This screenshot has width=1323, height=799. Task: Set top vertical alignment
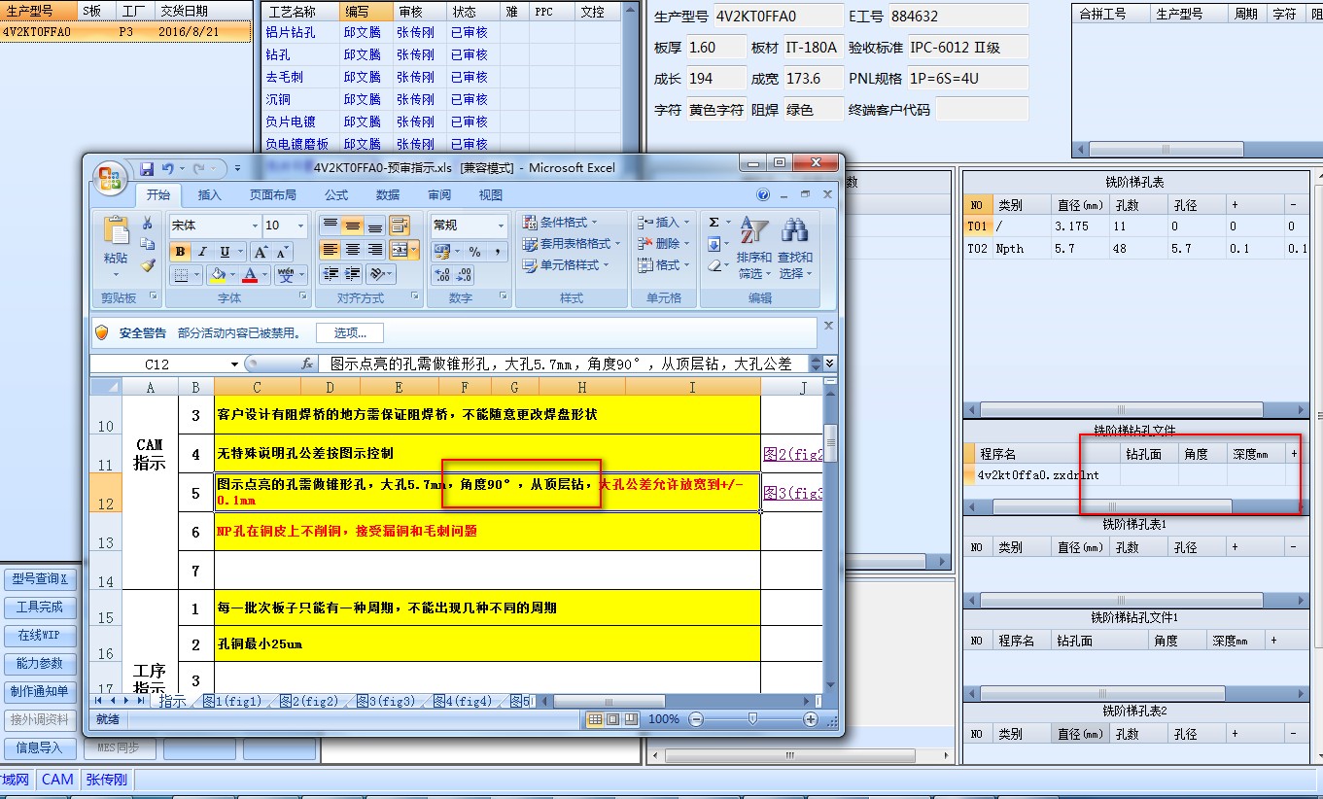(x=331, y=226)
